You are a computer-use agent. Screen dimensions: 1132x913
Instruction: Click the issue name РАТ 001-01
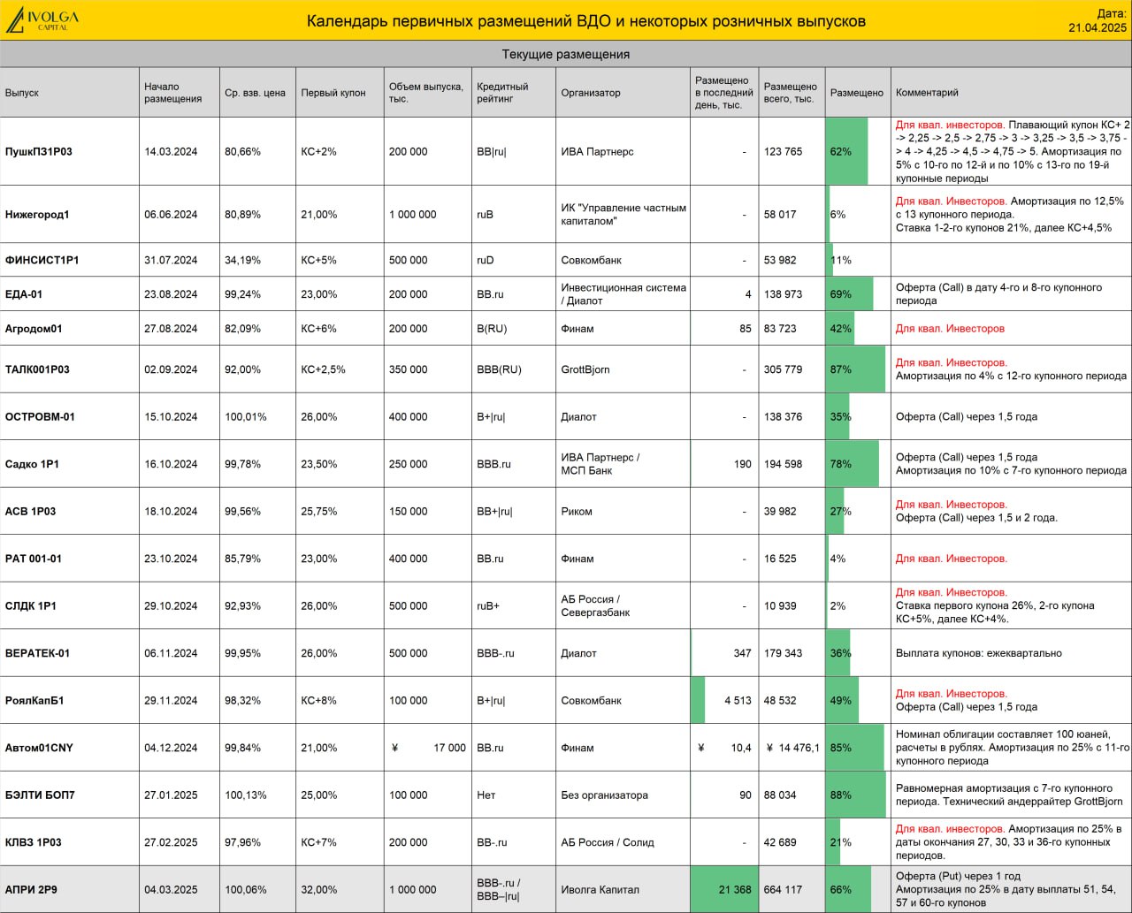coord(34,559)
